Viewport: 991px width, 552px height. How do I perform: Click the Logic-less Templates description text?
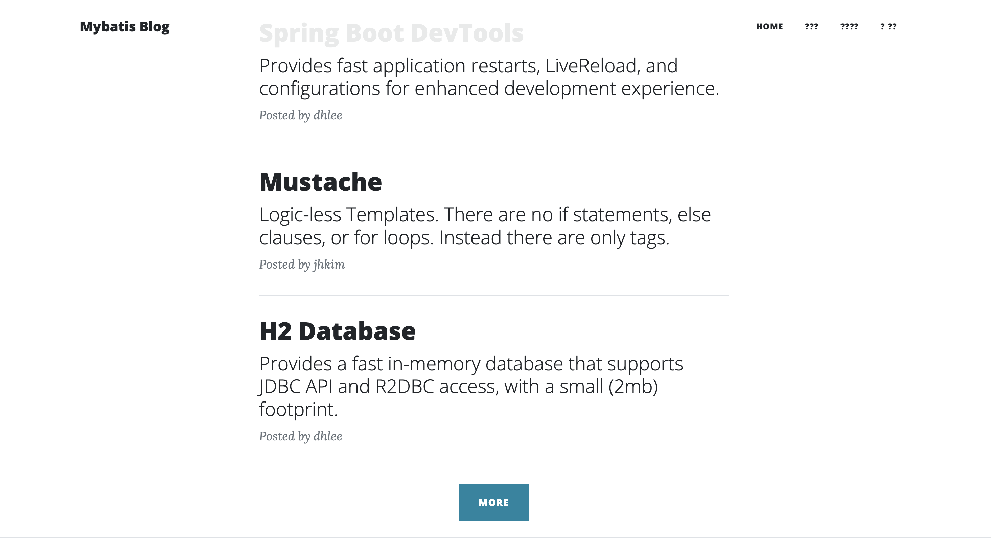pyautogui.click(x=485, y=226)
